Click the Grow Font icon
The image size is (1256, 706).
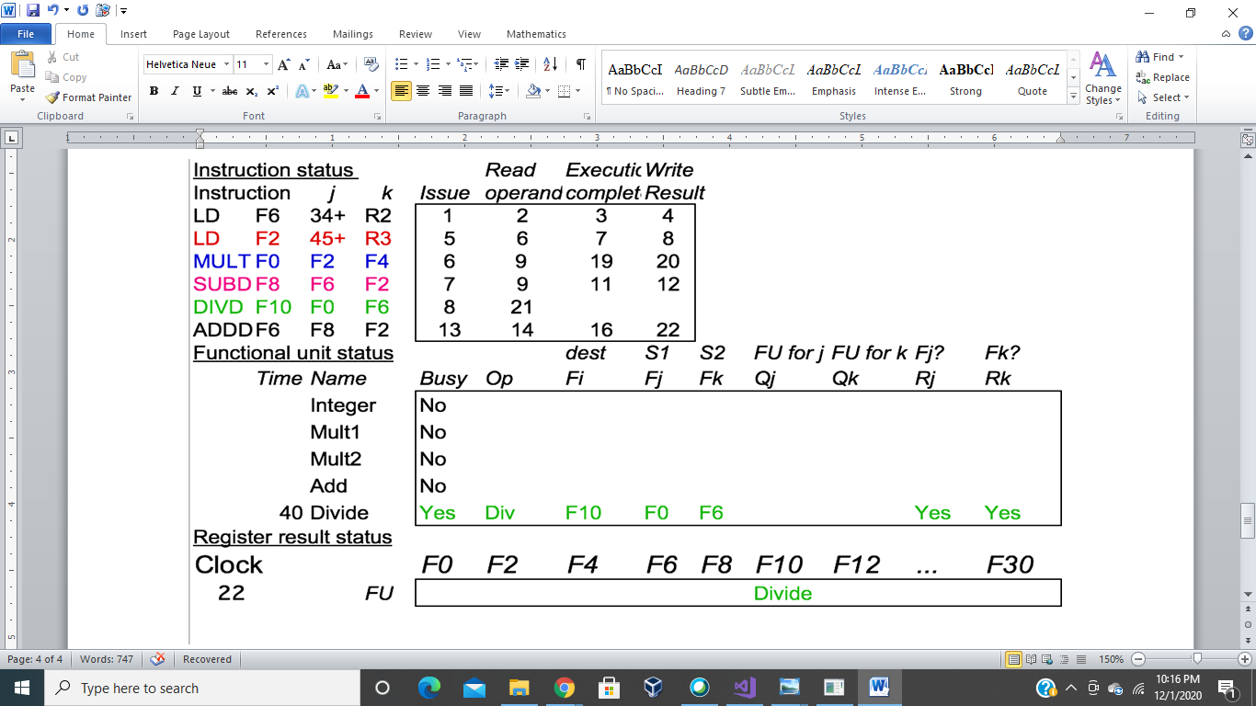tap(284, 64)
